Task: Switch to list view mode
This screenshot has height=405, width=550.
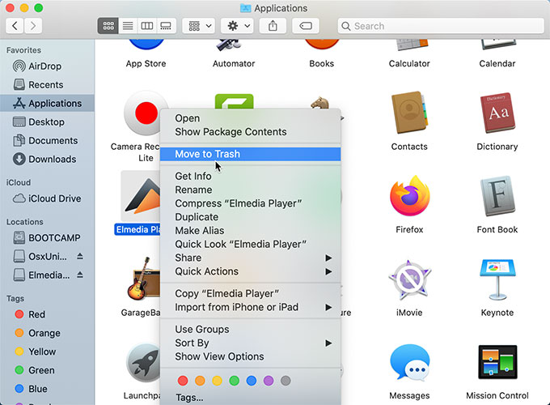Action: click(x=127, y=26)
